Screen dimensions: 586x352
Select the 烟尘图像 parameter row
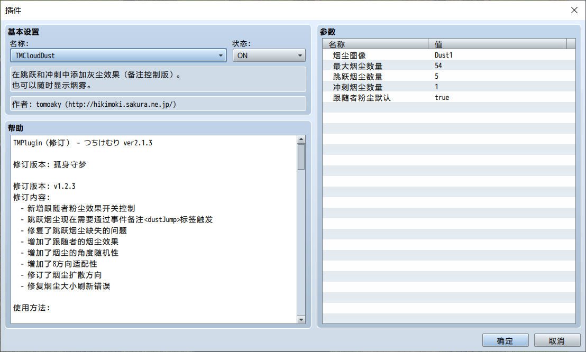(449, 55)
